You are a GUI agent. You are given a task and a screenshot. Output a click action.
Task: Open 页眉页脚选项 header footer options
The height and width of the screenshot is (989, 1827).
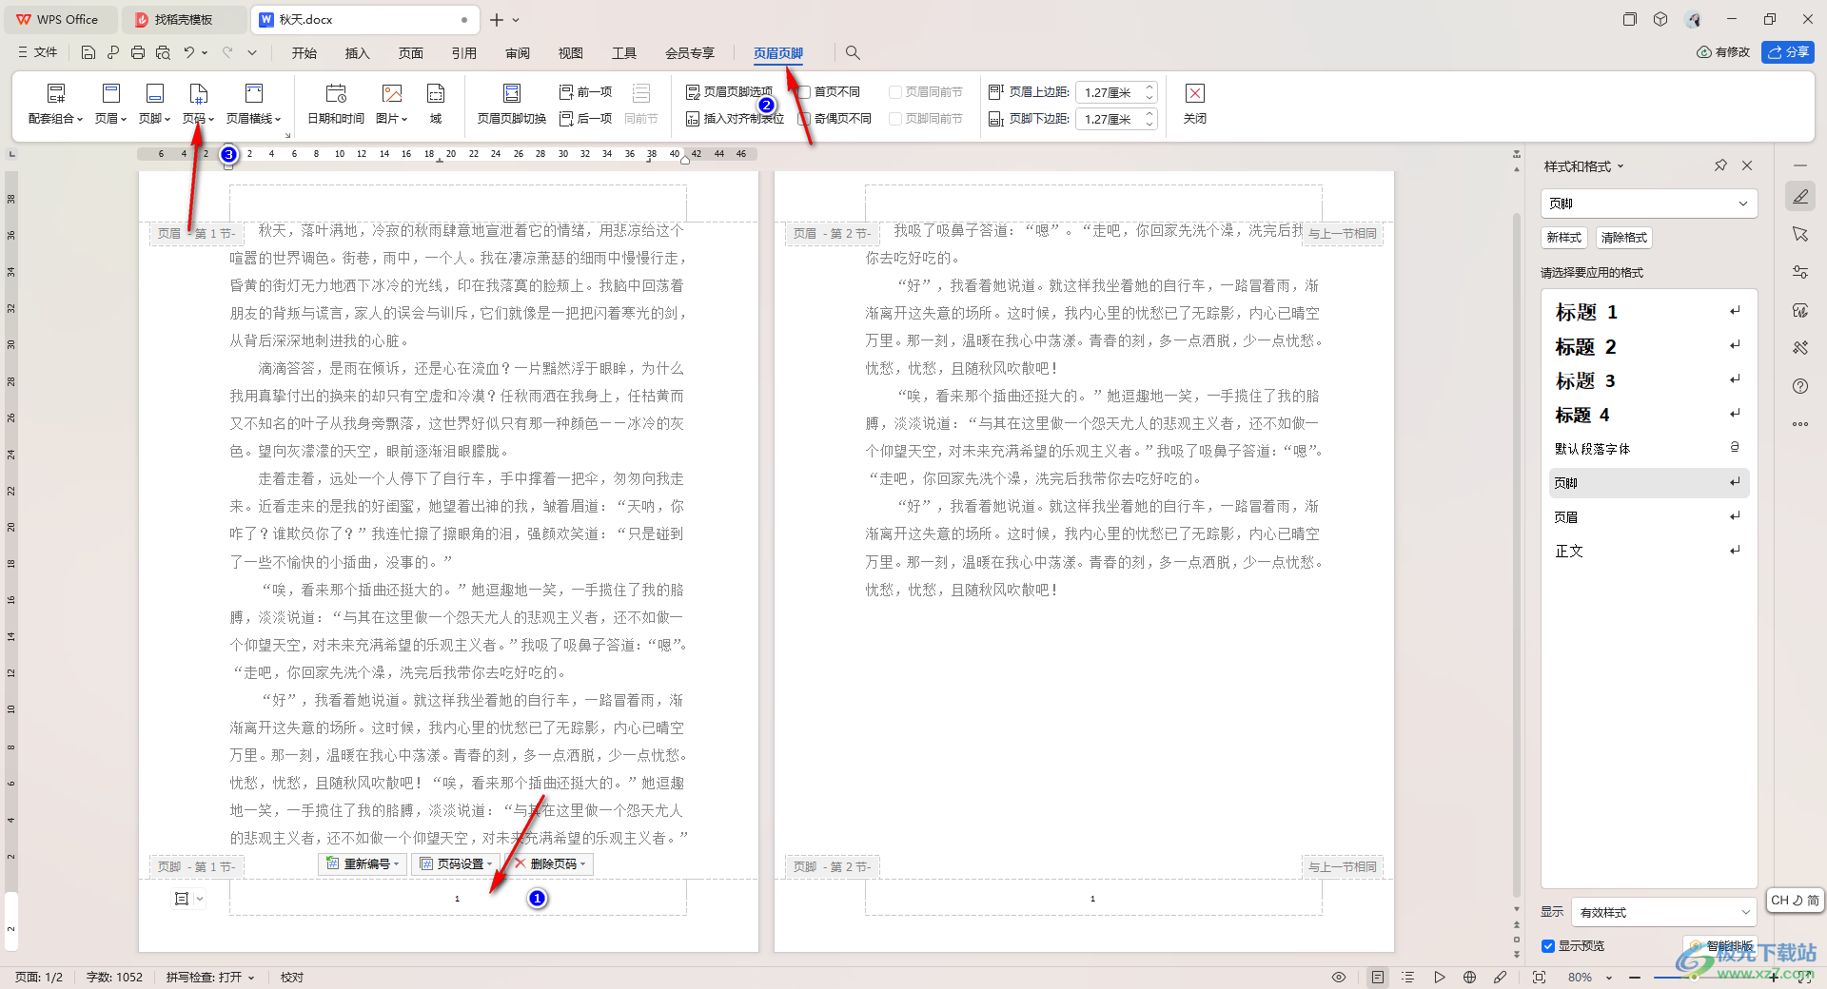click(x=729, y=92)
